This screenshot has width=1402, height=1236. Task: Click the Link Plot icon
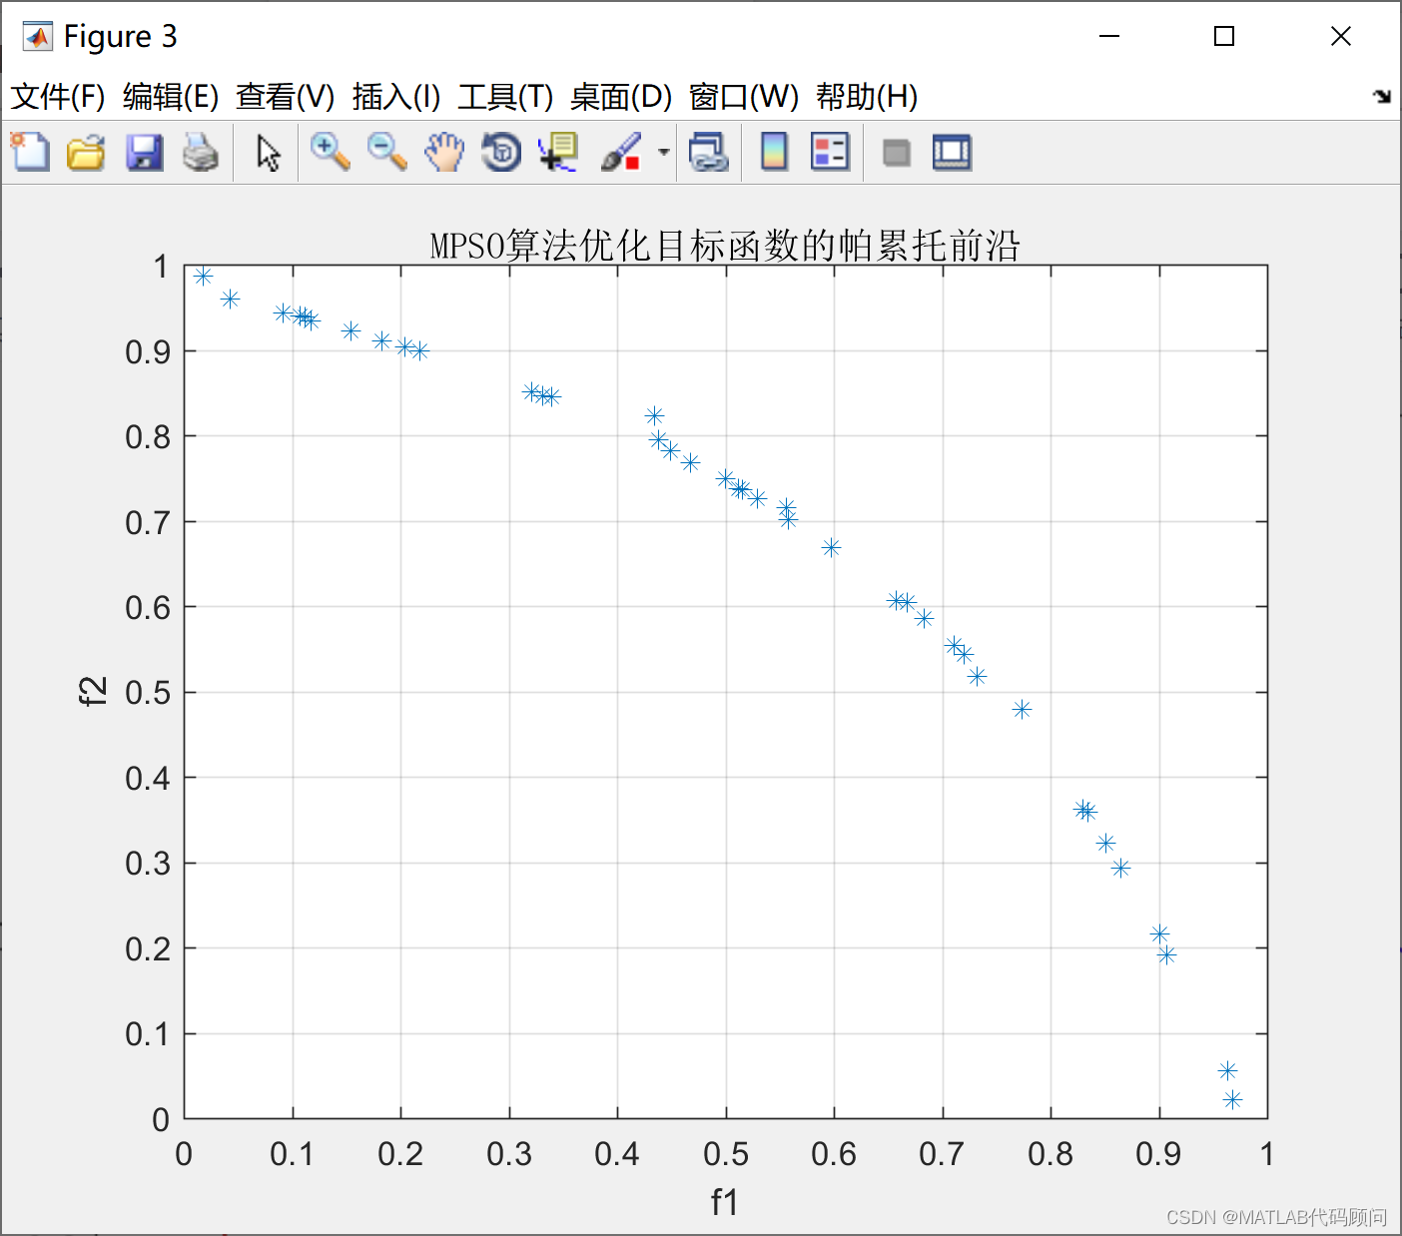point(709,153)
